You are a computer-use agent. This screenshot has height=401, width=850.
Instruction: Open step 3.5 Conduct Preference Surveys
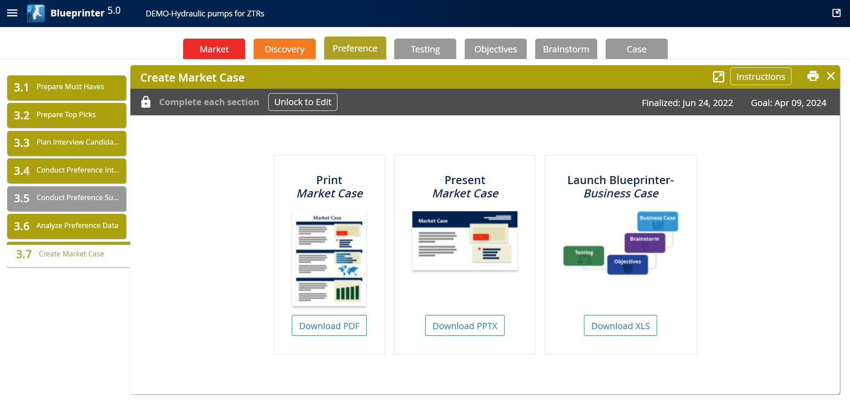coord(67,198)
